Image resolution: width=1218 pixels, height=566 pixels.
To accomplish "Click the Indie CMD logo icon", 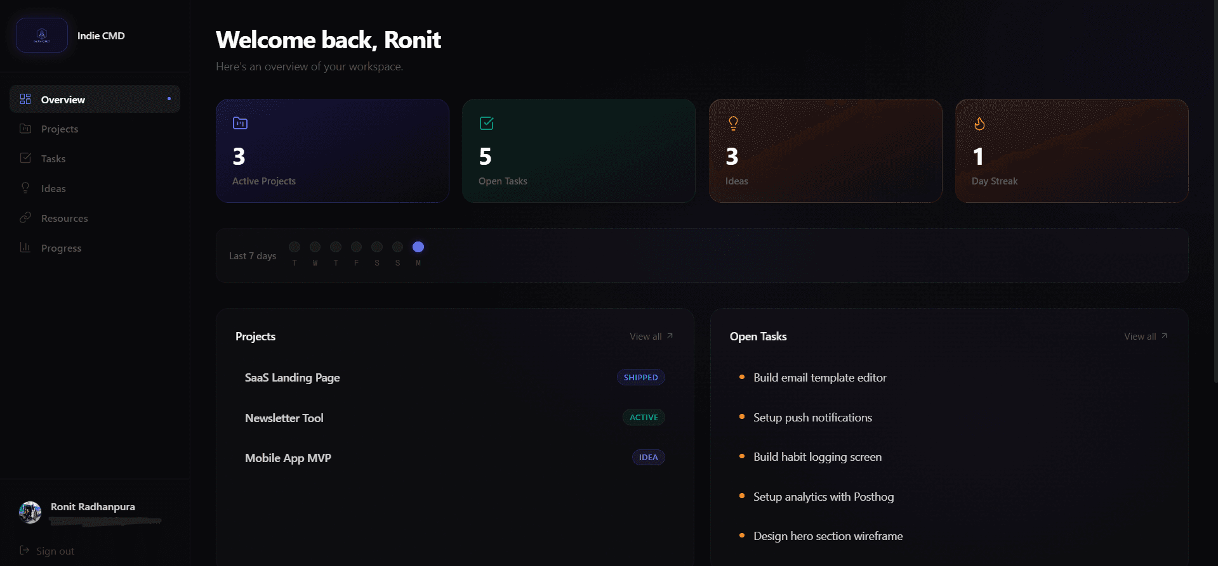I will pyautogui.click(x=42, y=35).
